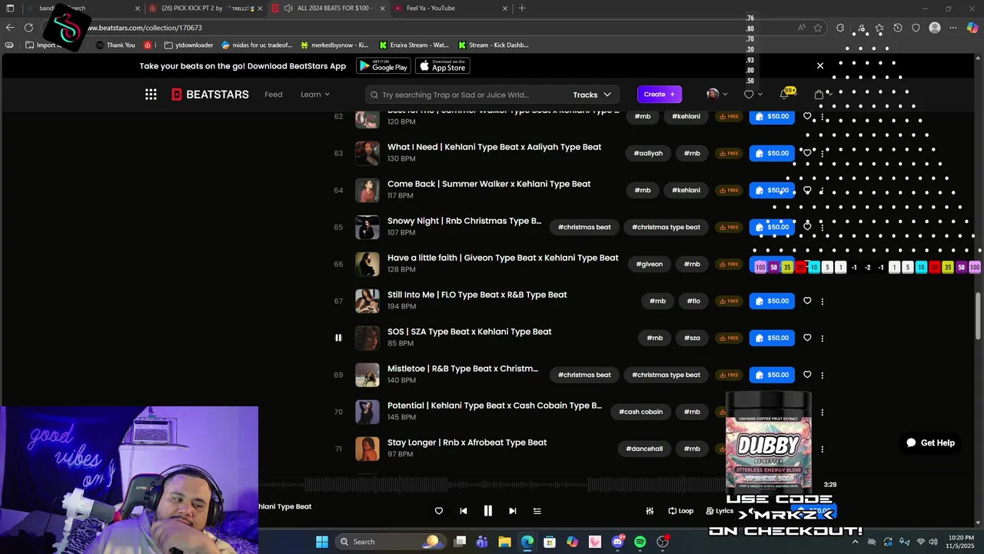This screenshot has width=984, height=554.
Task: Click the search magnifier icon in the search box
Action: coord(374,95)
